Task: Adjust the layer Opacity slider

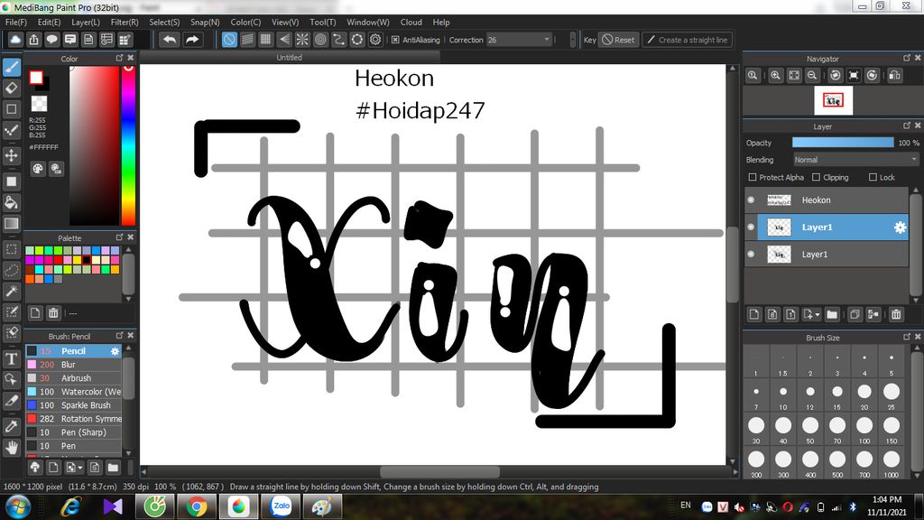Action: tap(843, 143)
